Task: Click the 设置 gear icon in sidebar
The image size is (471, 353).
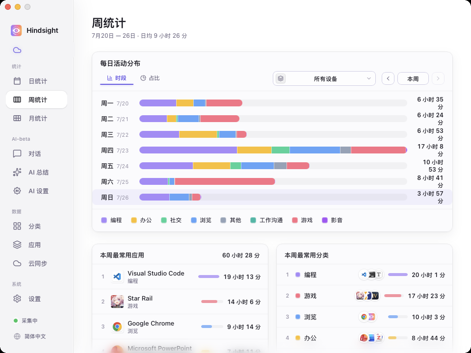Action: (17, 299)
